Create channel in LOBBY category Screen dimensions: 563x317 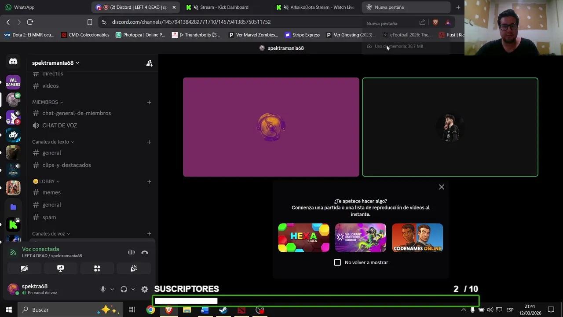(x=149, y=181)
